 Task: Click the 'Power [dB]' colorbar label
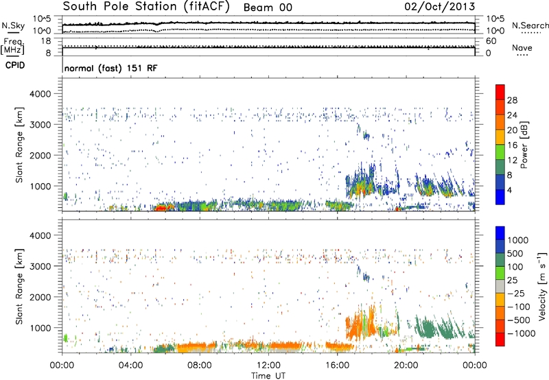tap(524, 145)
